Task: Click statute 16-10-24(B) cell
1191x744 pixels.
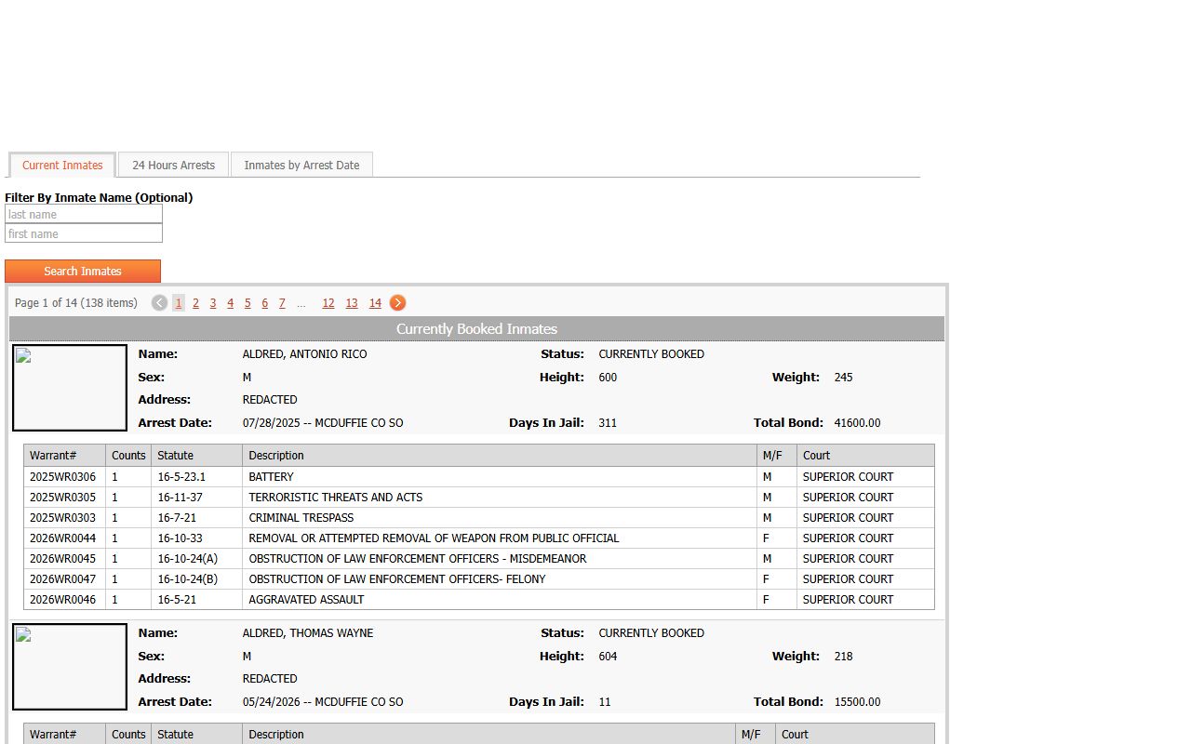Action: pyautogui.click(x=197, y=579)
